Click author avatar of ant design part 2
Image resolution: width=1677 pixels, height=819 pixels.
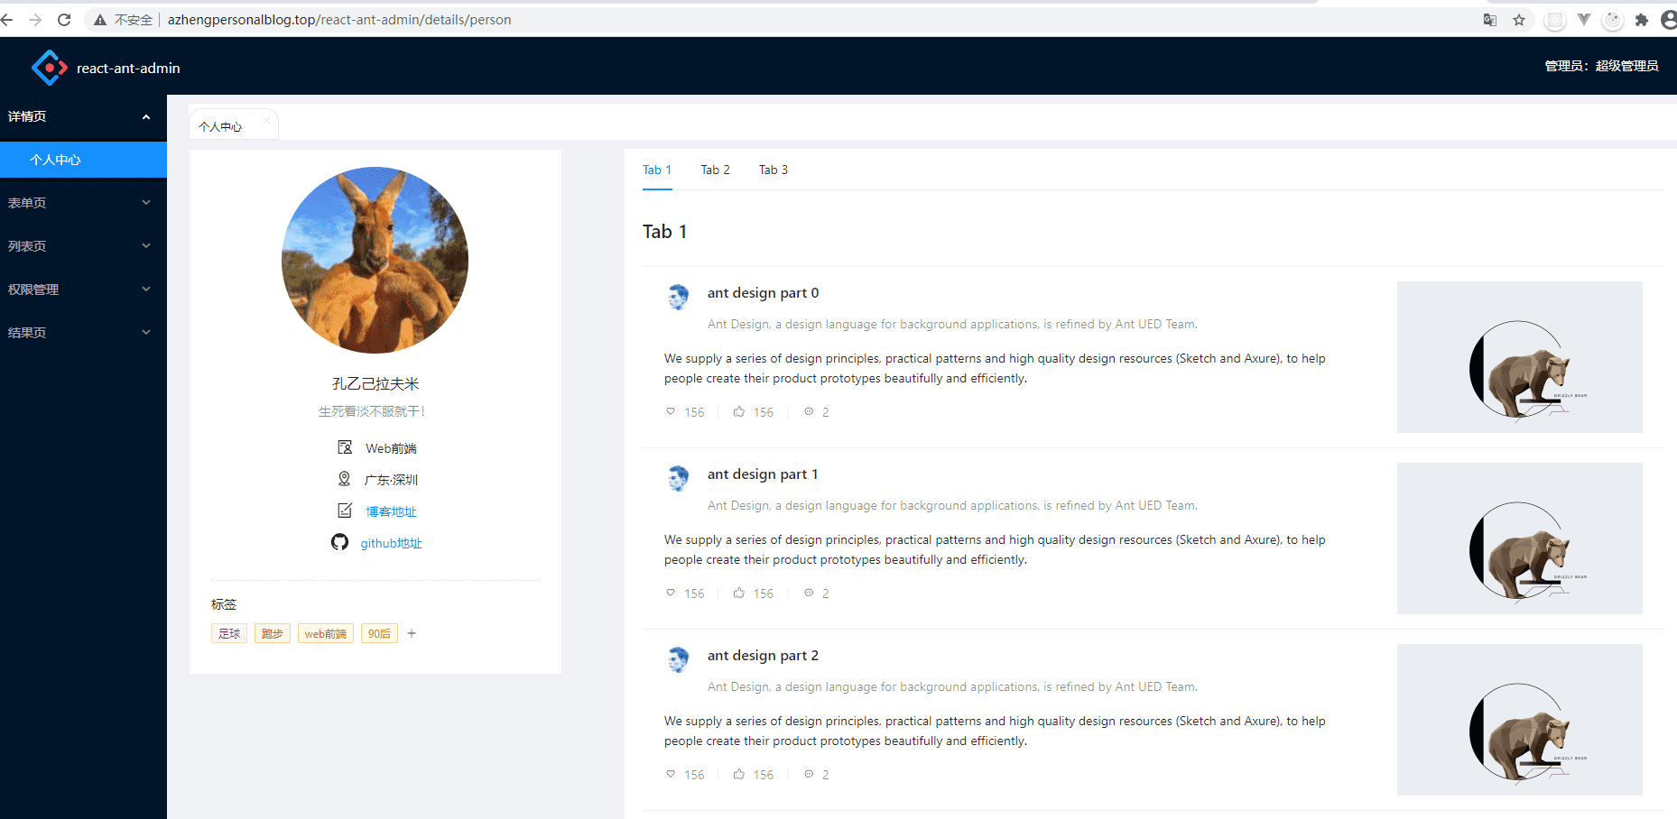click(679, 659)
